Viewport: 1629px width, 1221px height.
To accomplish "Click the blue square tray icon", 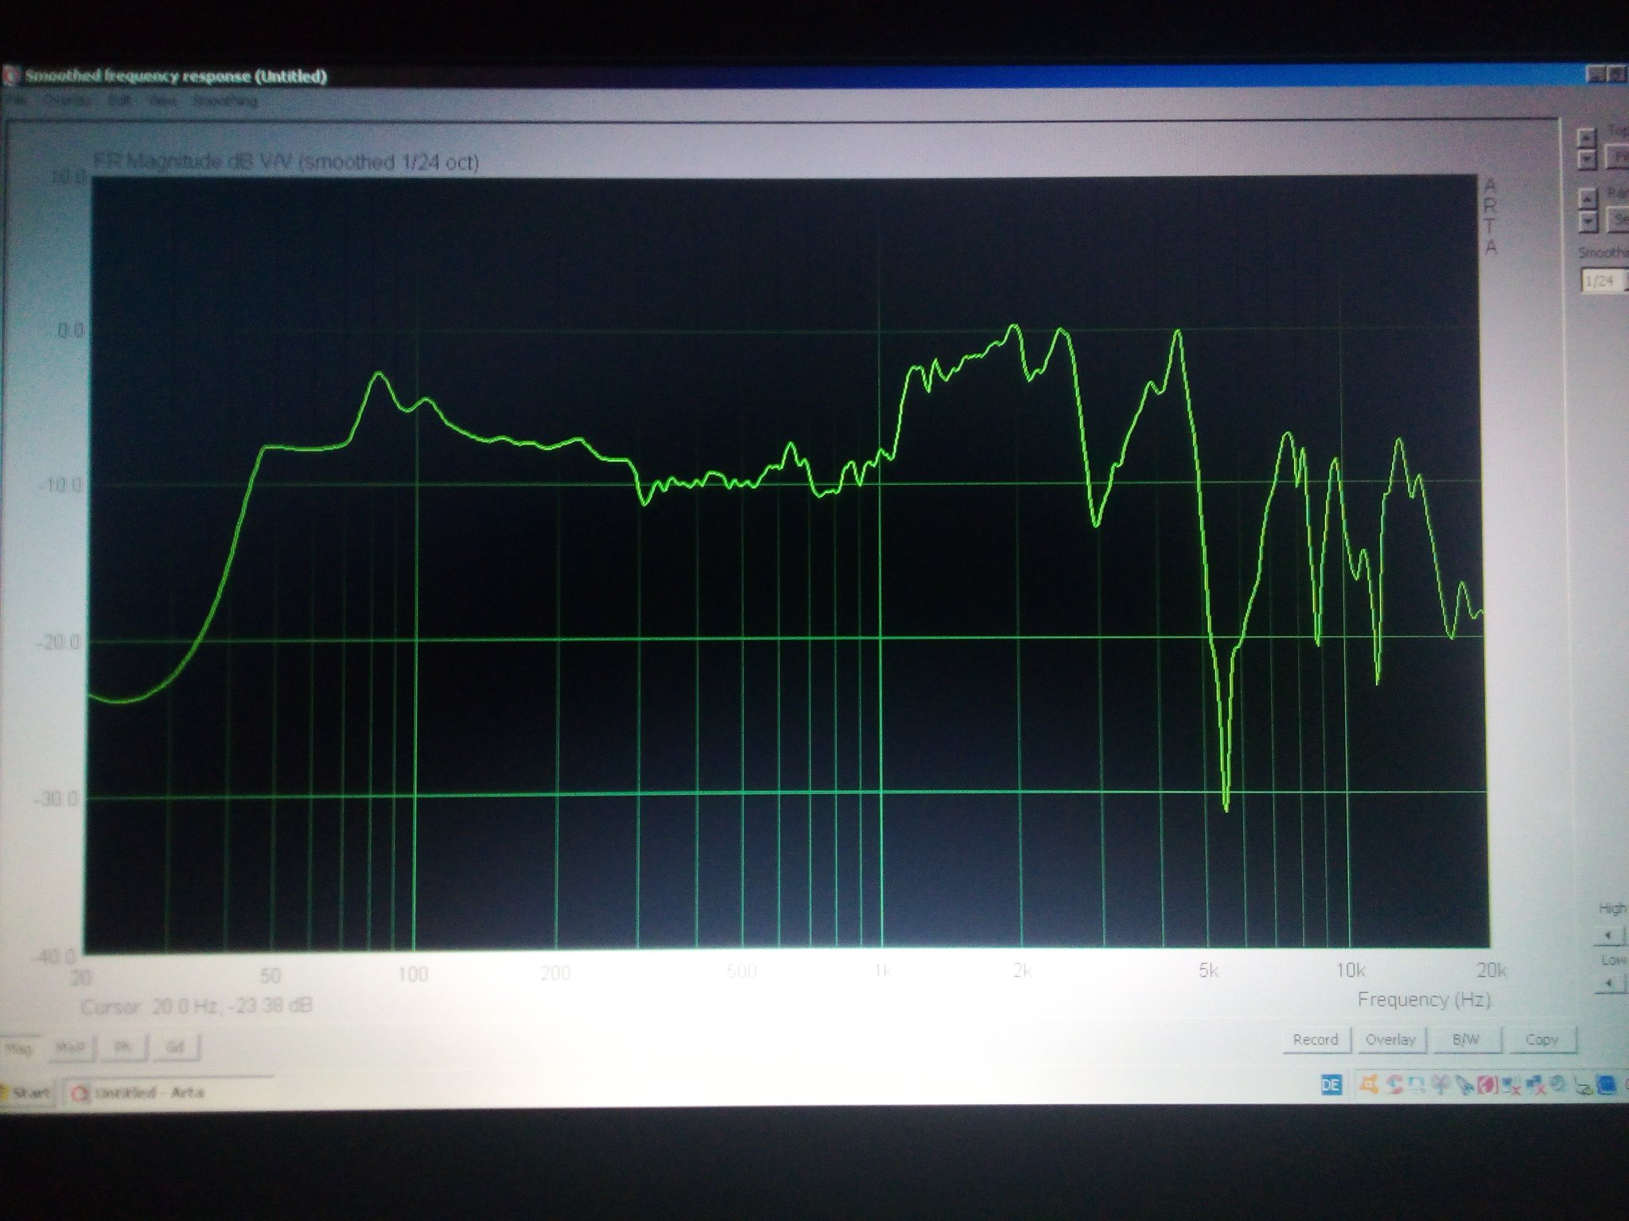I will (1607, 1085).
